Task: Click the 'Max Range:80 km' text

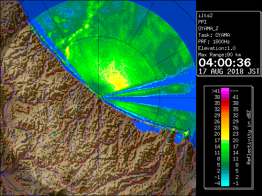Action: [219, 55]
